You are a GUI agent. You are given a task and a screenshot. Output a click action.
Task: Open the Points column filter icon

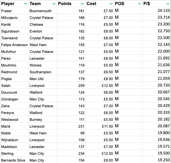(83, 4)
